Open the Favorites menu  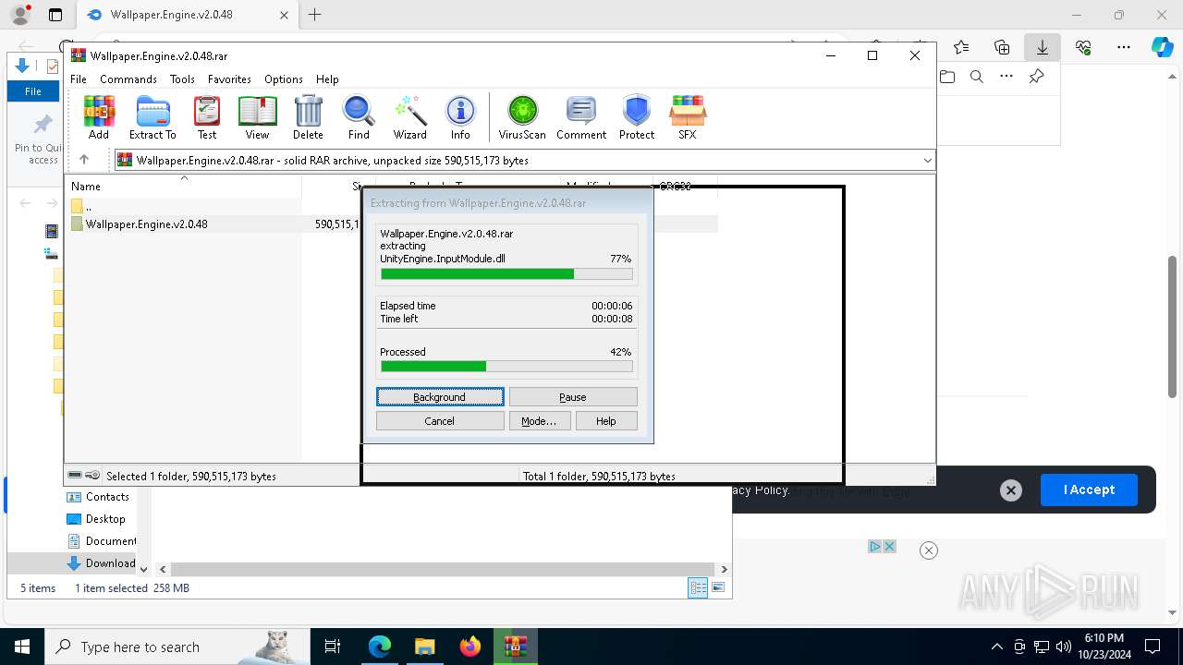point(229,79)
